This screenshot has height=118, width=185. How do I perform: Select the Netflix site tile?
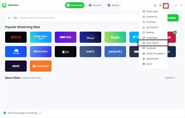[x=16, y=37]
